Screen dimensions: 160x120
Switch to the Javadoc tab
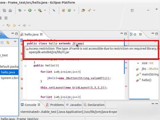pos(74,105)
